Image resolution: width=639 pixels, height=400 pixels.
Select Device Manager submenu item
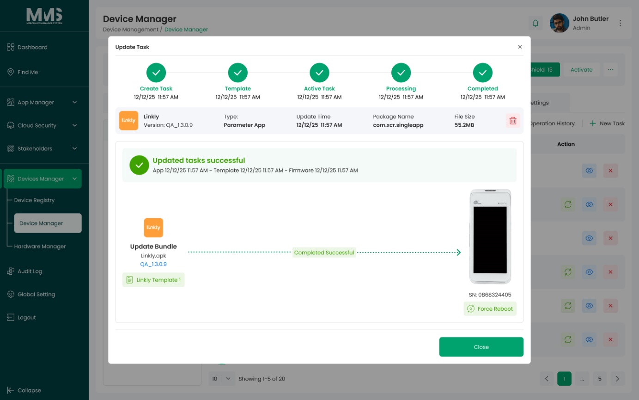pos(48,223)
